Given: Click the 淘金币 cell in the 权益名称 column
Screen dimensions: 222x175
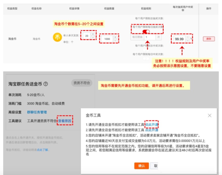Looking at the screenshot, I should [x=37, y=39].
